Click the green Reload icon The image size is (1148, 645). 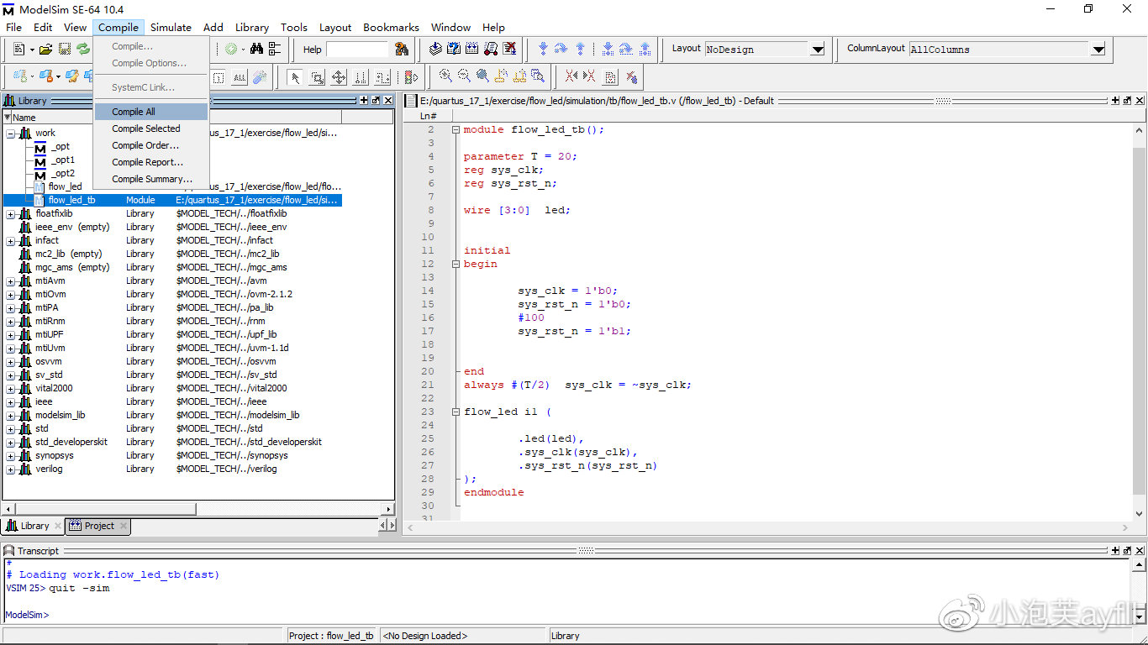point(83,49)
